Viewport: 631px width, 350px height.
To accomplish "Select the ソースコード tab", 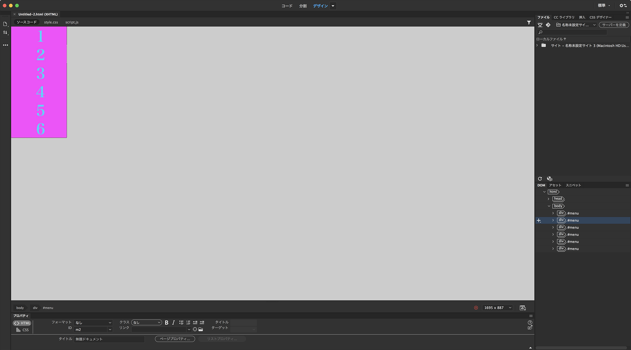I will click(27, 22).
